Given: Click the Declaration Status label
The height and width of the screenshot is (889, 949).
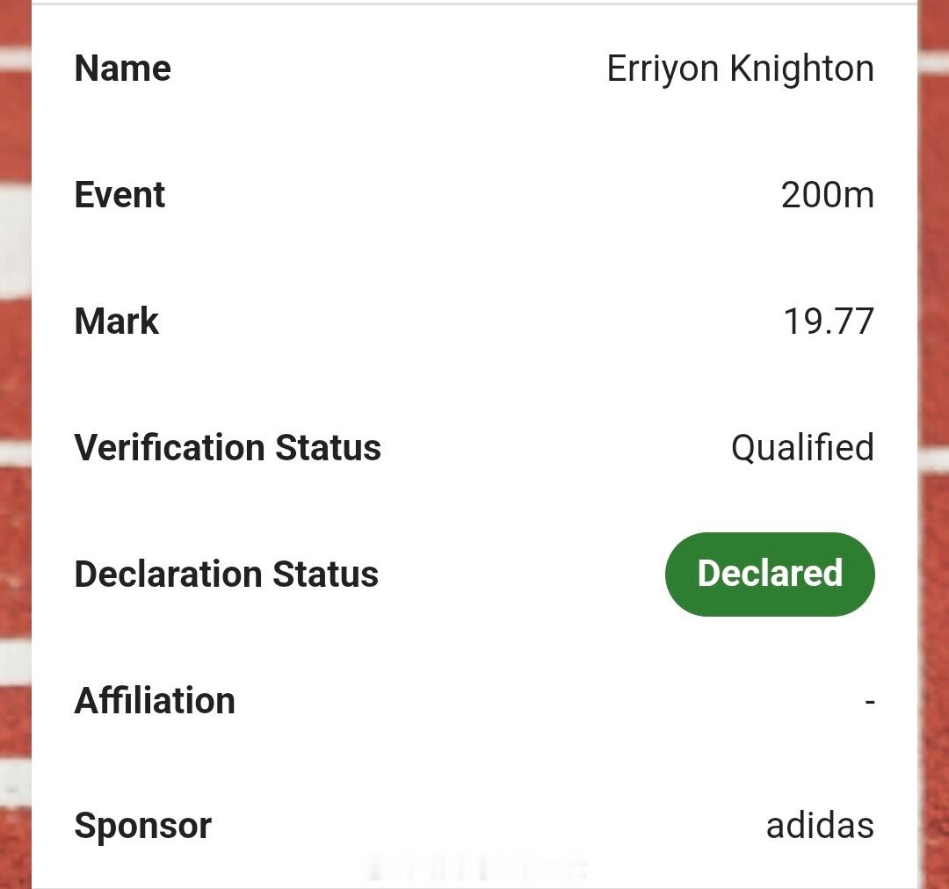Looking at the screenshot, I should [227, 574].
